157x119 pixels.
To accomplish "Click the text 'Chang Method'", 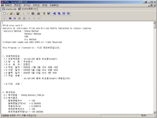I will [31, 31].
